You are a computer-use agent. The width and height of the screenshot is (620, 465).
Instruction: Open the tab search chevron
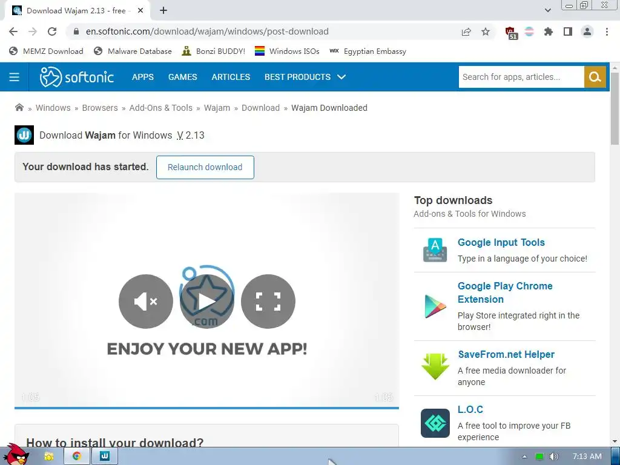click(x=547, y=10)
